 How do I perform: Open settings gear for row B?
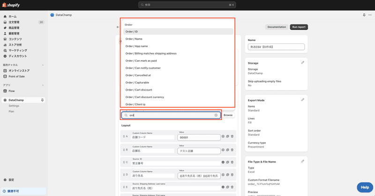coord(223,150)
